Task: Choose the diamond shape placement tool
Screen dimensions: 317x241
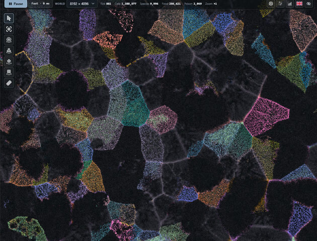Action: coord(9,61)
